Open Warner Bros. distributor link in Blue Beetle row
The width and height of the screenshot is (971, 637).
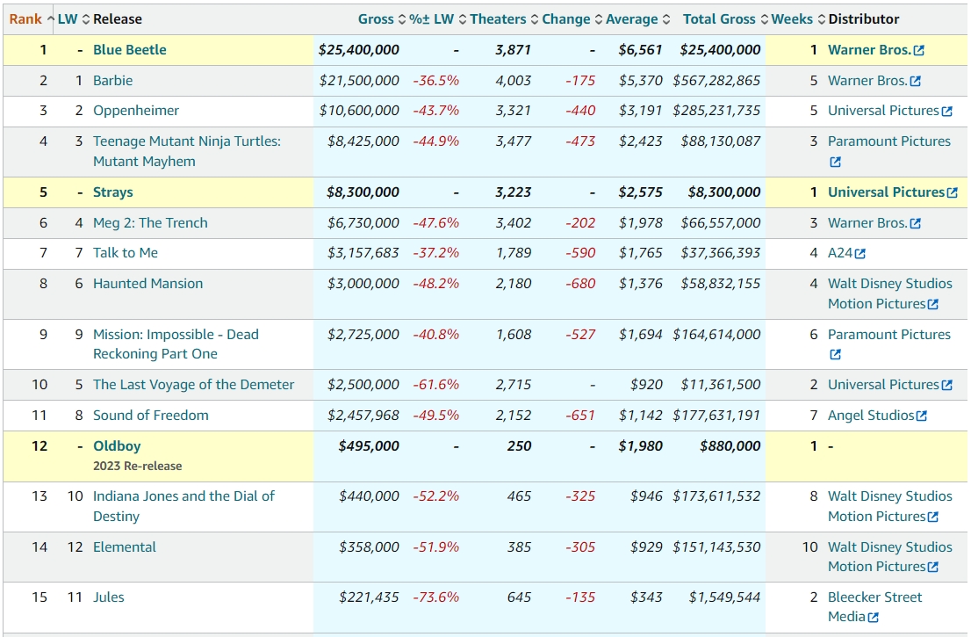(x=869, y=50)
